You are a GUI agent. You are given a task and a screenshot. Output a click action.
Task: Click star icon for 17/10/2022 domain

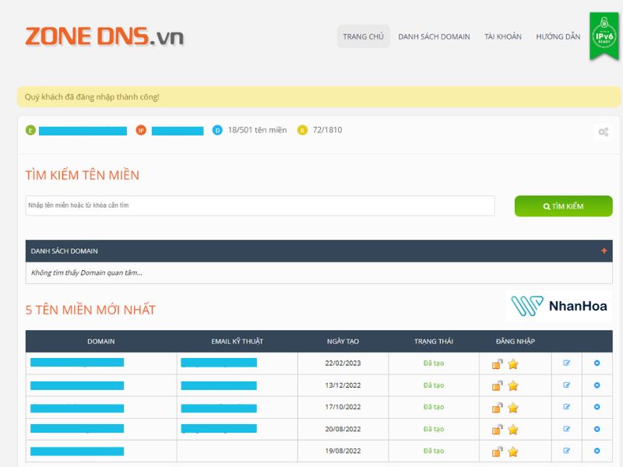click(513, 407)
